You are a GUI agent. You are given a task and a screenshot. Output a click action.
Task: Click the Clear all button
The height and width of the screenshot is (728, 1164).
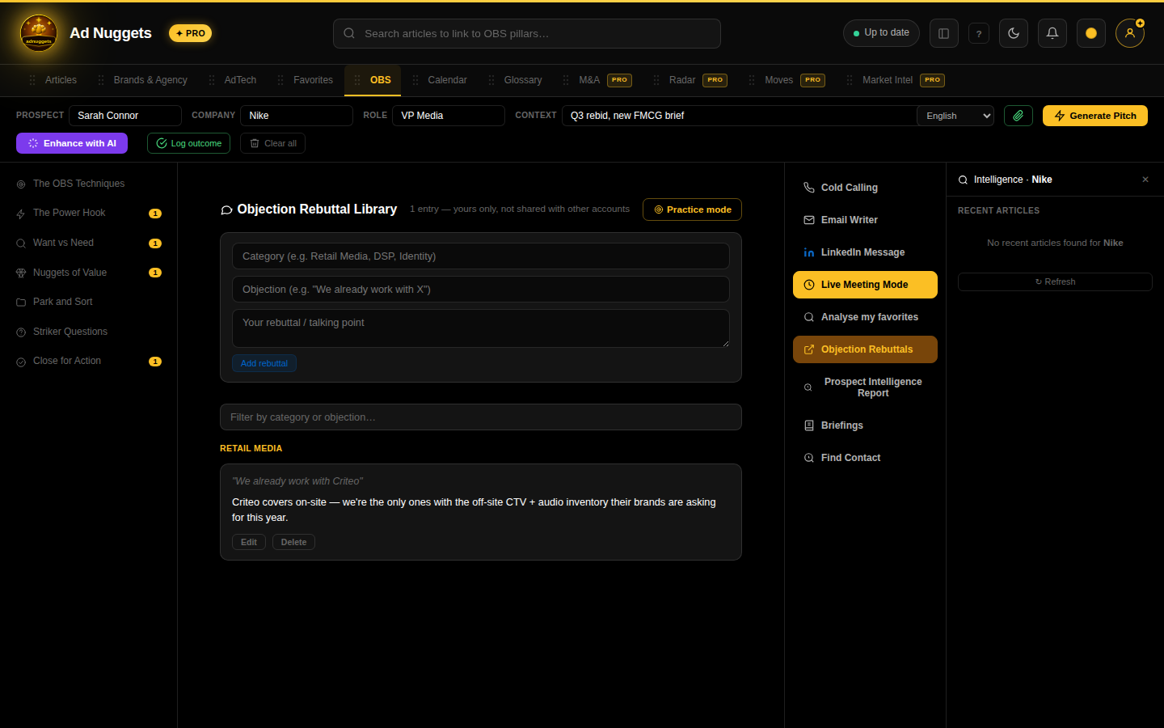tap(272, 143)
